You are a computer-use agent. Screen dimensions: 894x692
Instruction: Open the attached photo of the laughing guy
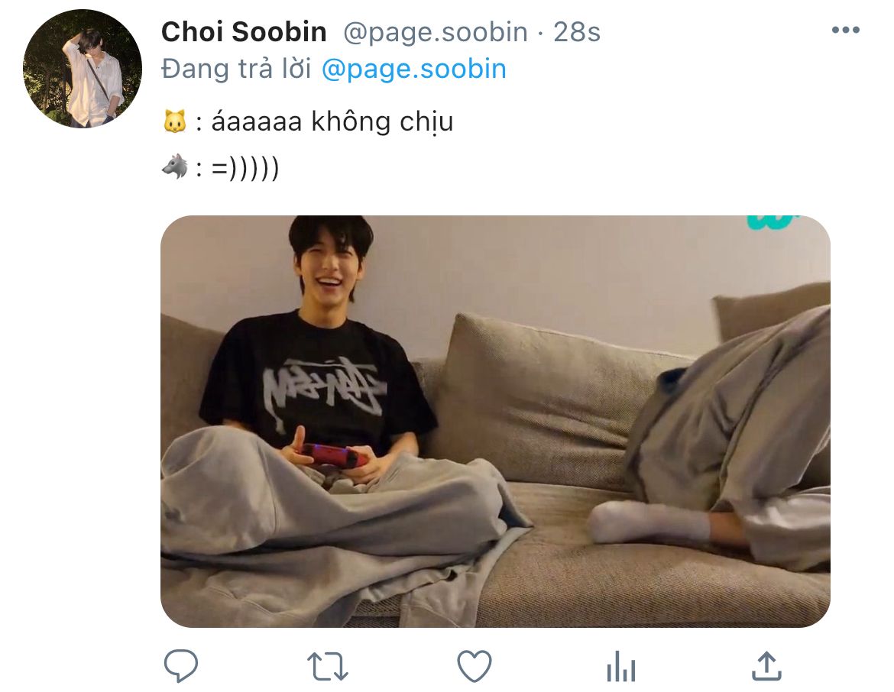pos(495,422)
